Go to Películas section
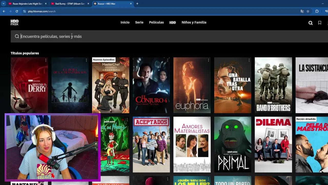 tap(156, 22)
